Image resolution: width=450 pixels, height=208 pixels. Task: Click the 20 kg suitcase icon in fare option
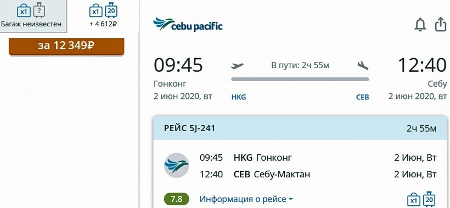pyautogui.click(x=111, y=10)
